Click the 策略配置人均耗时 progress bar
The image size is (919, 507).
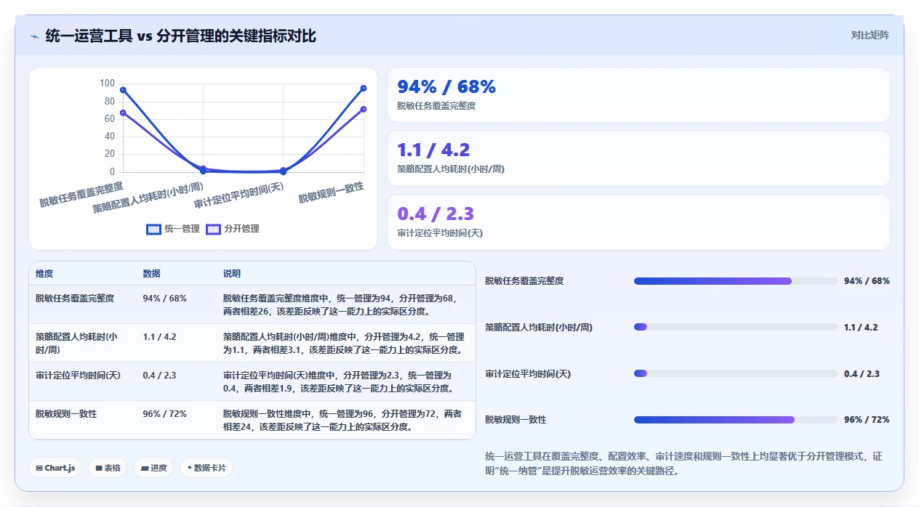tap(736, 328)
